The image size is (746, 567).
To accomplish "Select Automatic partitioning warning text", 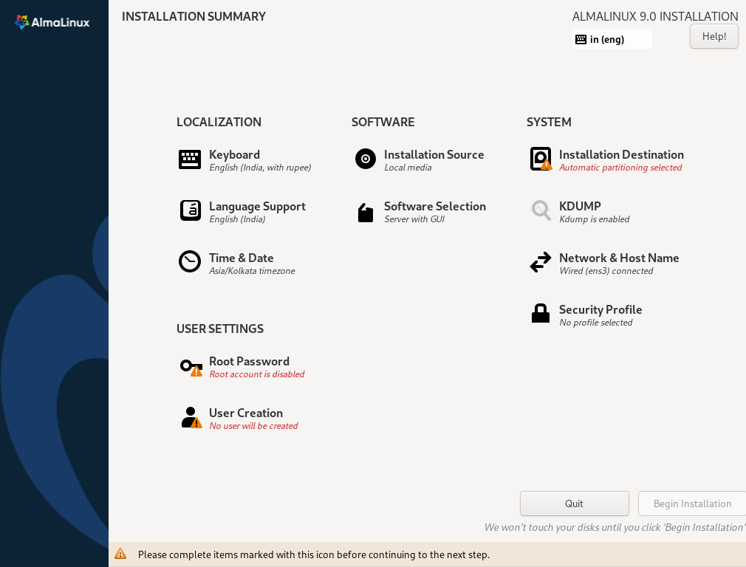I will (621, 168).
